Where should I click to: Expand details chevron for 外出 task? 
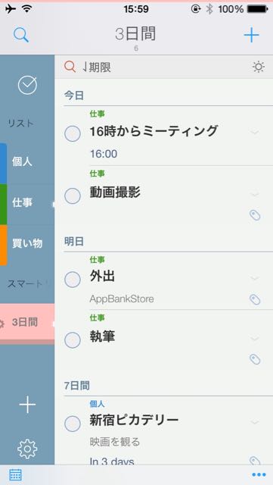(x=254, y=278)
